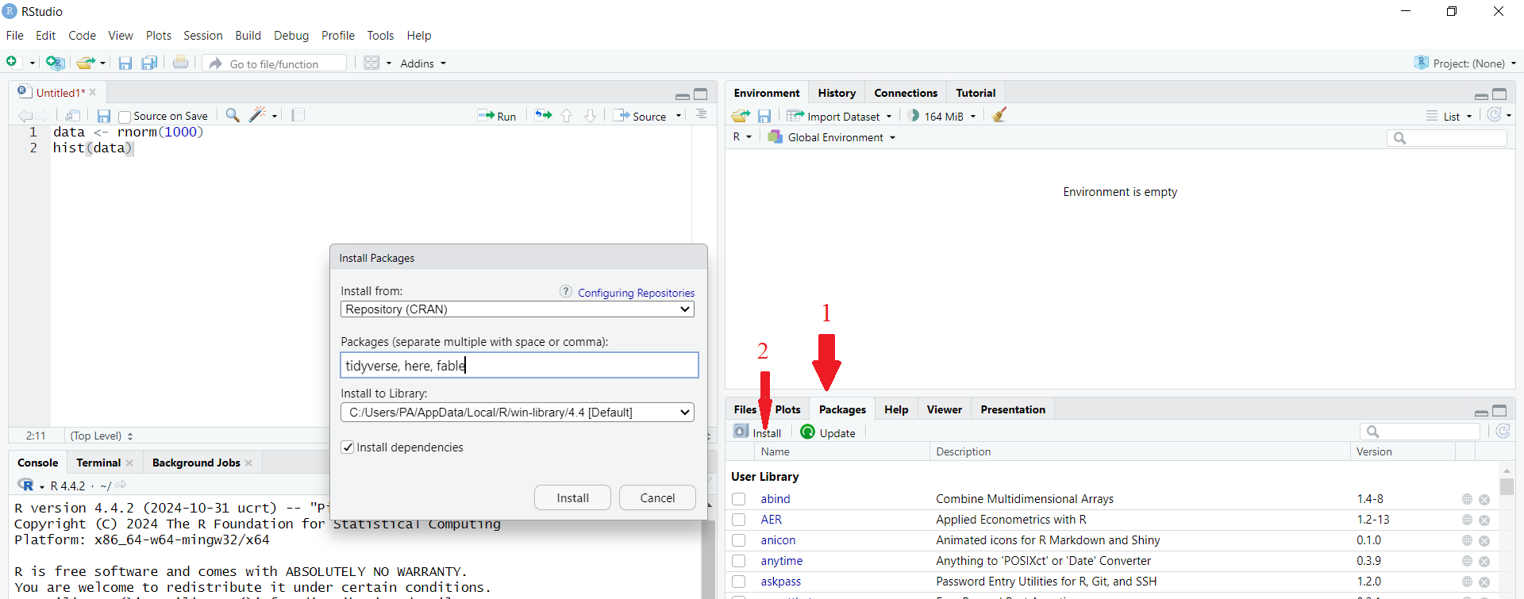Click the Save Workspace icon in the Environment pane
Image resolution: width=1524 pixels, height=599 pixels.
(x=764, y=116)
